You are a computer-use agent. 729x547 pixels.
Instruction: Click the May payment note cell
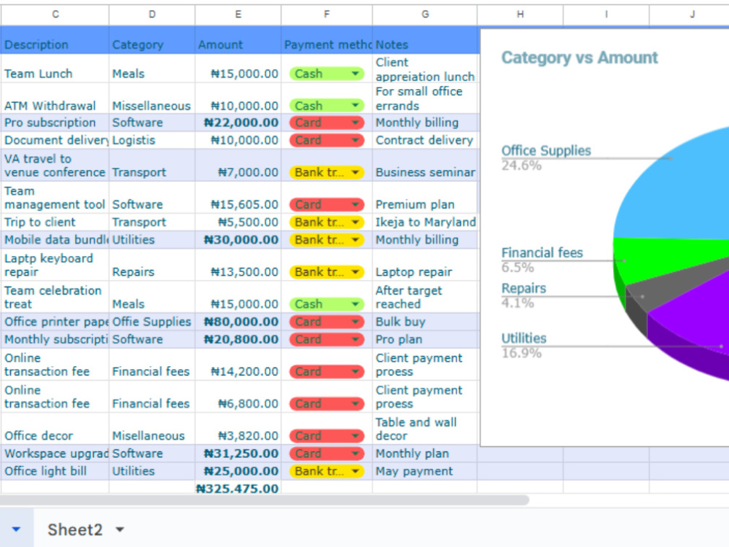[424, 470]
